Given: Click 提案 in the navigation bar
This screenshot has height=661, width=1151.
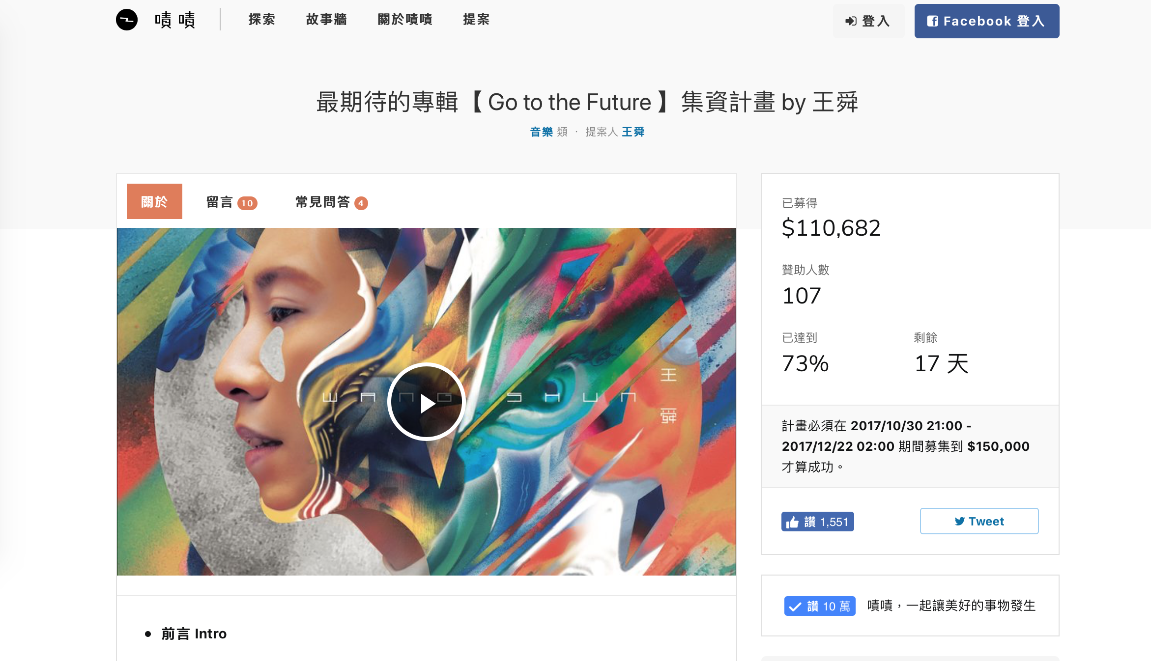Looking at the screenshot, I should tap(476, 20).
